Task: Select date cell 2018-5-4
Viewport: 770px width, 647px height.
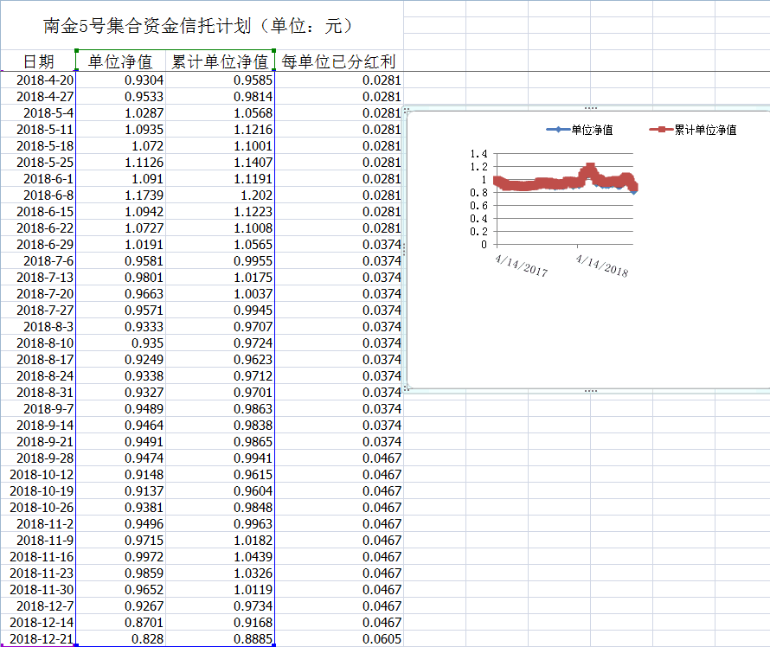Action: tap(38, 113)
